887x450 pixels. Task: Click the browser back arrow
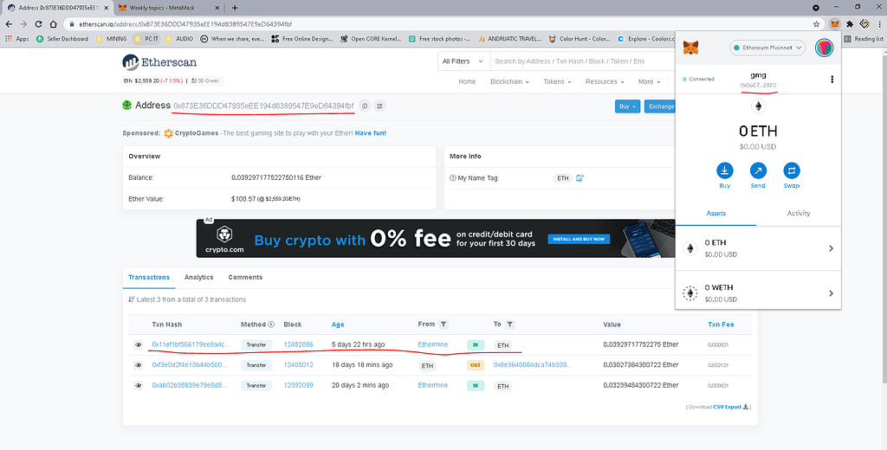(9, 24)
